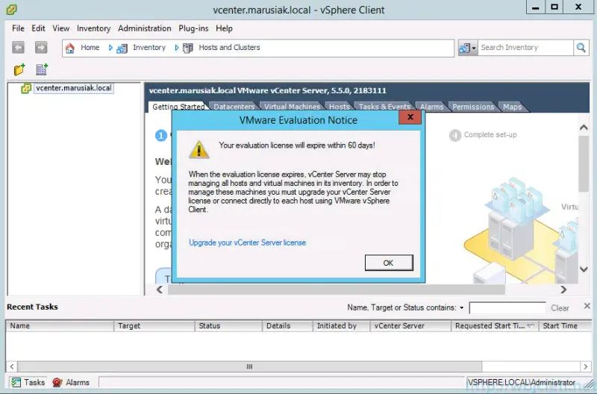Click content pane horizontal scroll right arrow

(563, 290)
